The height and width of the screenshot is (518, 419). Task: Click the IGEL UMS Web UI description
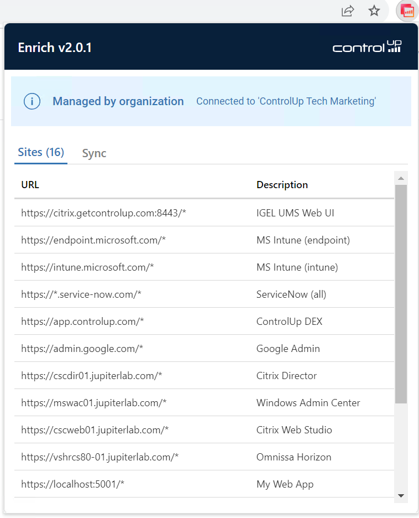point(295,213)
